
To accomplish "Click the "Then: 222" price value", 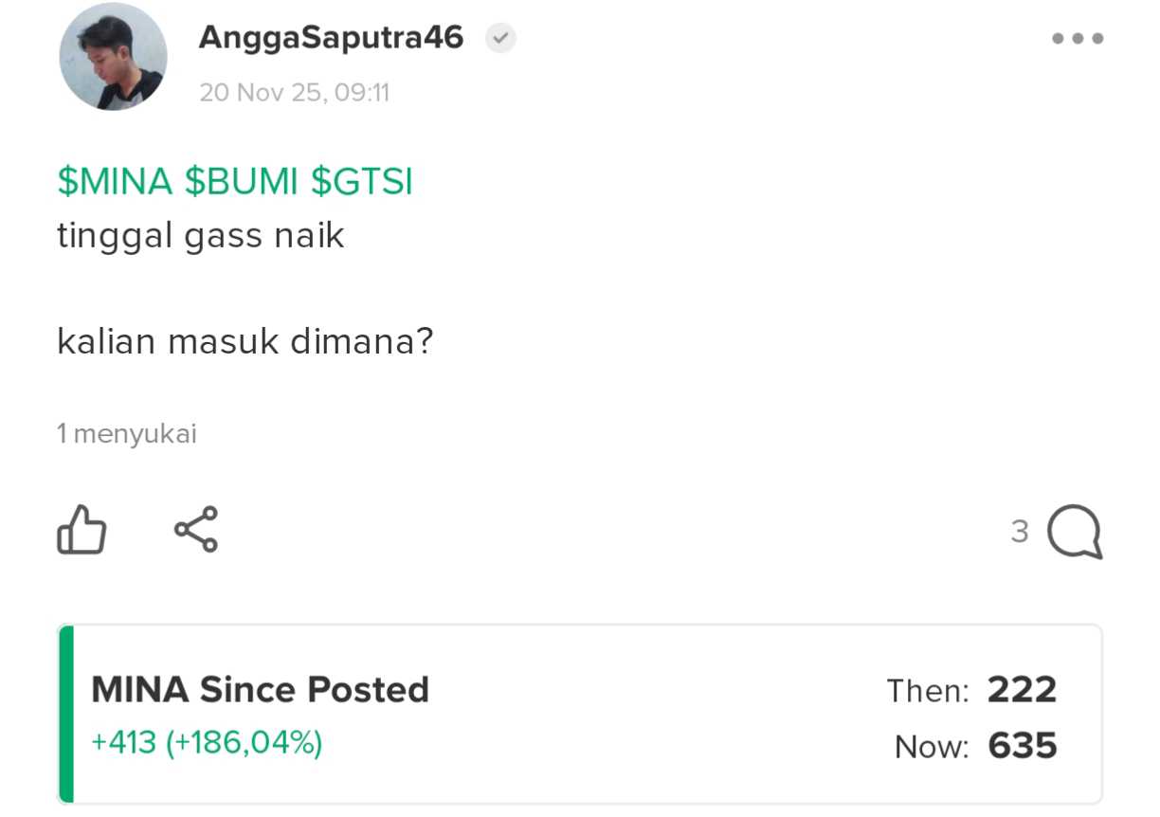I will click(1022, 690).
